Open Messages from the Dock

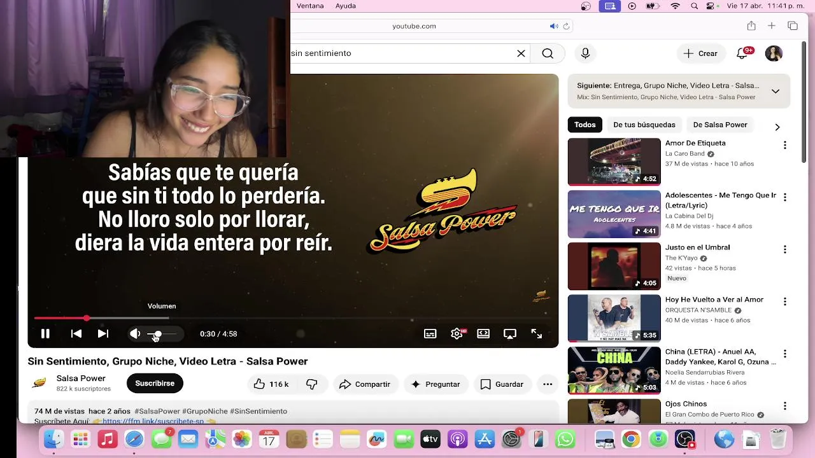[162, 439]
